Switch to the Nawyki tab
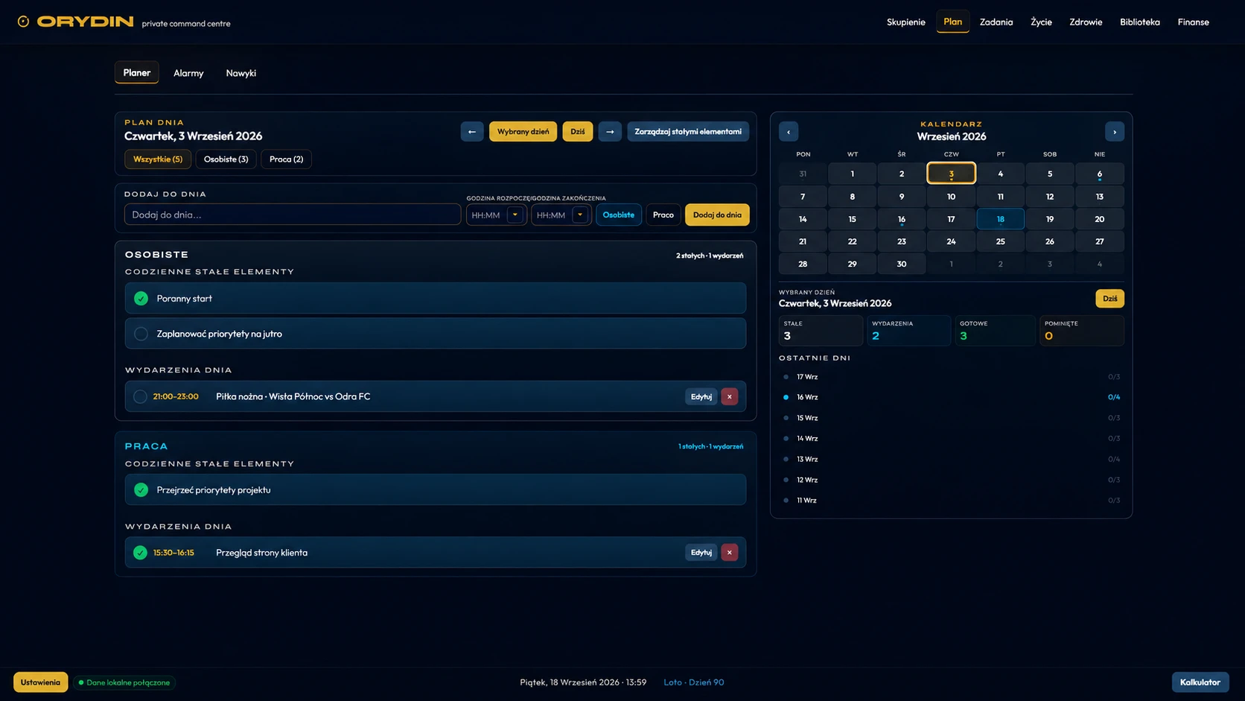 pyautogui.click(x=241, y=73)
